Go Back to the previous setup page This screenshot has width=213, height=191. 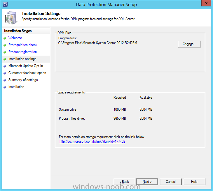click(x=124, y=182)
